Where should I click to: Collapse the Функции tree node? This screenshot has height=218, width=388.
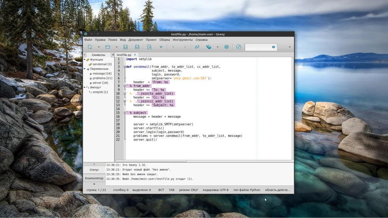tap(85, 59)
